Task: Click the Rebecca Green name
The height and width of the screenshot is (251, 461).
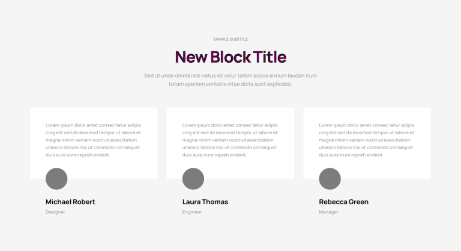Action: pyautogui.click(x=344, y=202)
